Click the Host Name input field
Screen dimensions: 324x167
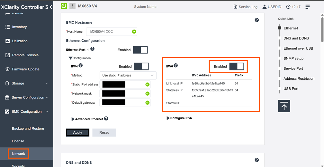(108, 32)
